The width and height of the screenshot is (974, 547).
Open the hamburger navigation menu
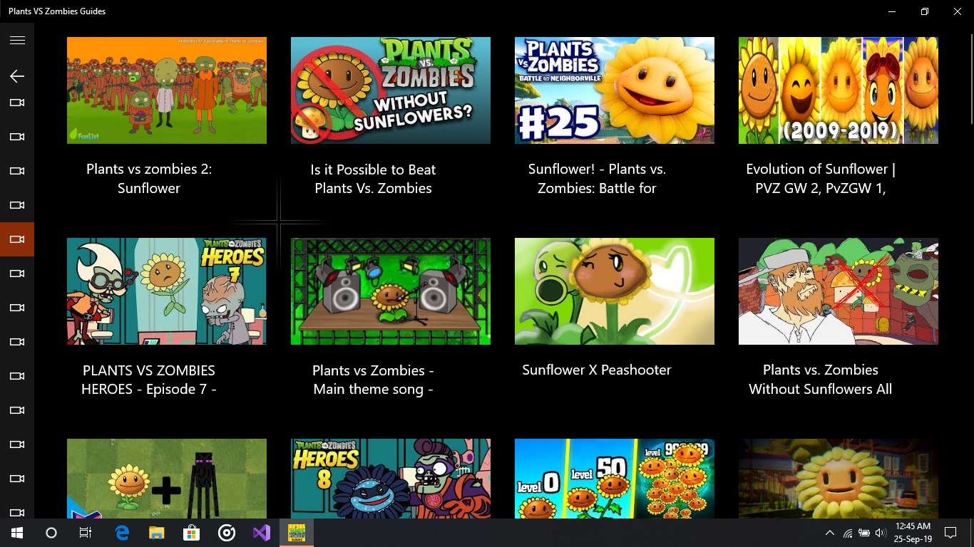[x=17, y=41]
